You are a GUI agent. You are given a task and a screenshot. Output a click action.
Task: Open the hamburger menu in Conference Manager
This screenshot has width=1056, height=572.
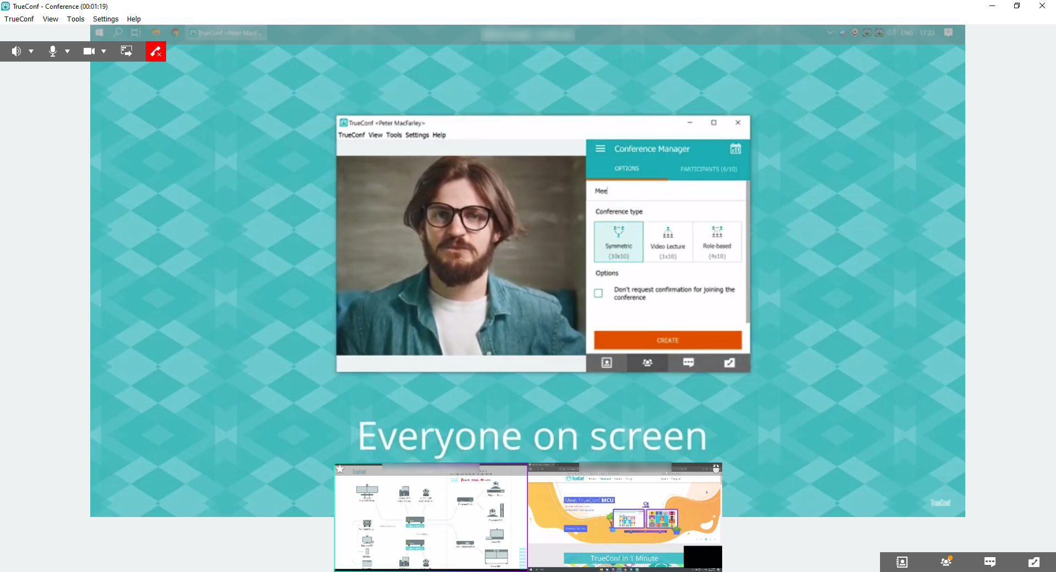click(x=601, y=149)
